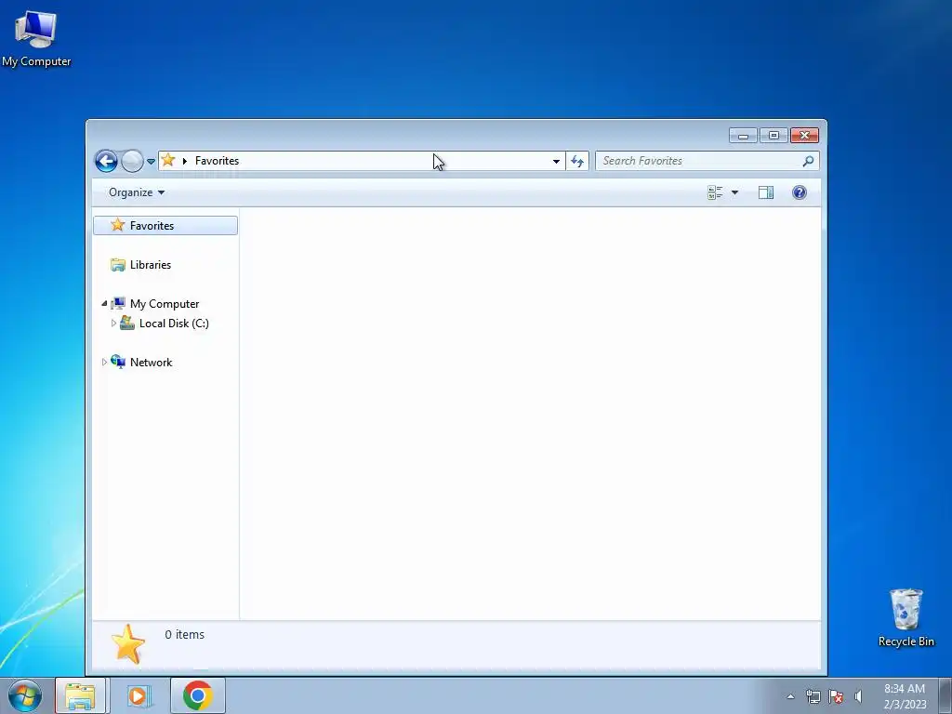Open network status tray icon
This screenshot has width=952, height=714.
tap(813, 696)
